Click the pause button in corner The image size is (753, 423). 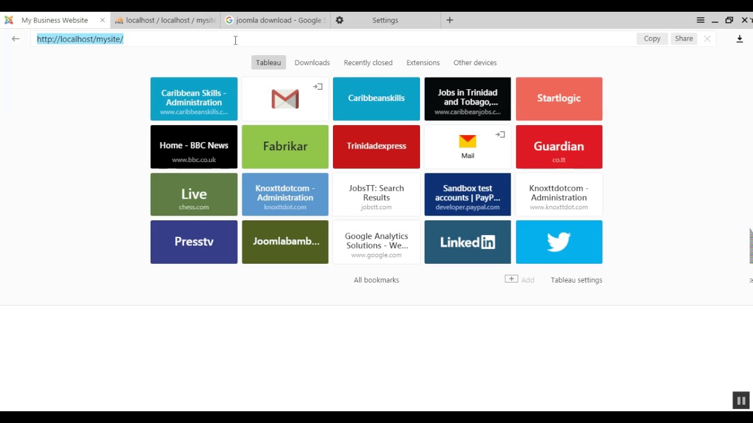point(741,401)
